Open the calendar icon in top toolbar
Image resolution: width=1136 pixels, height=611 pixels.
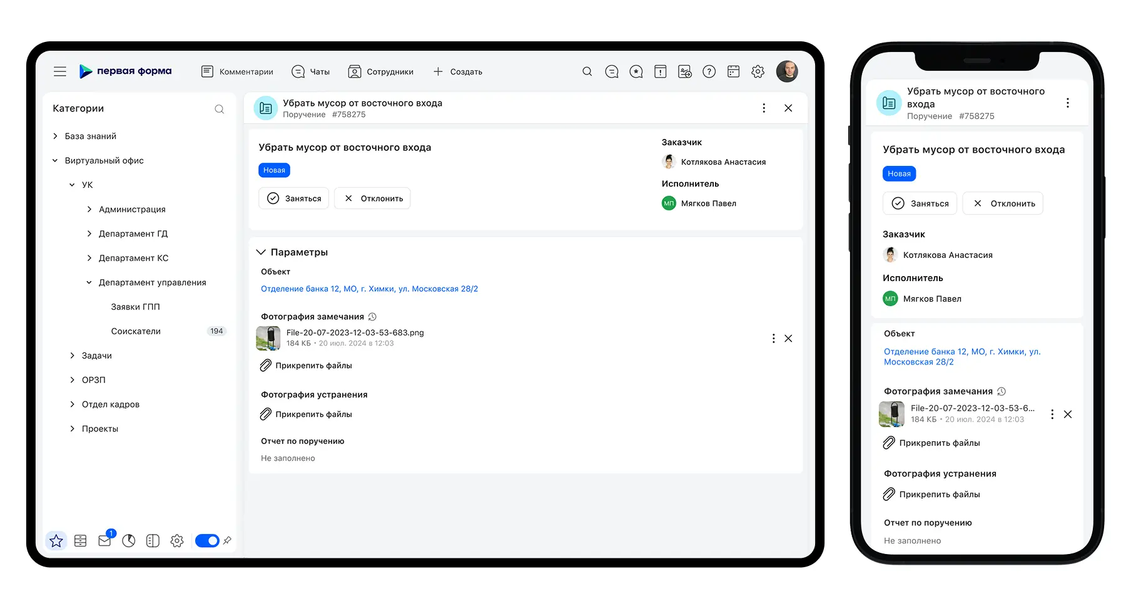[x=734, y=71]
